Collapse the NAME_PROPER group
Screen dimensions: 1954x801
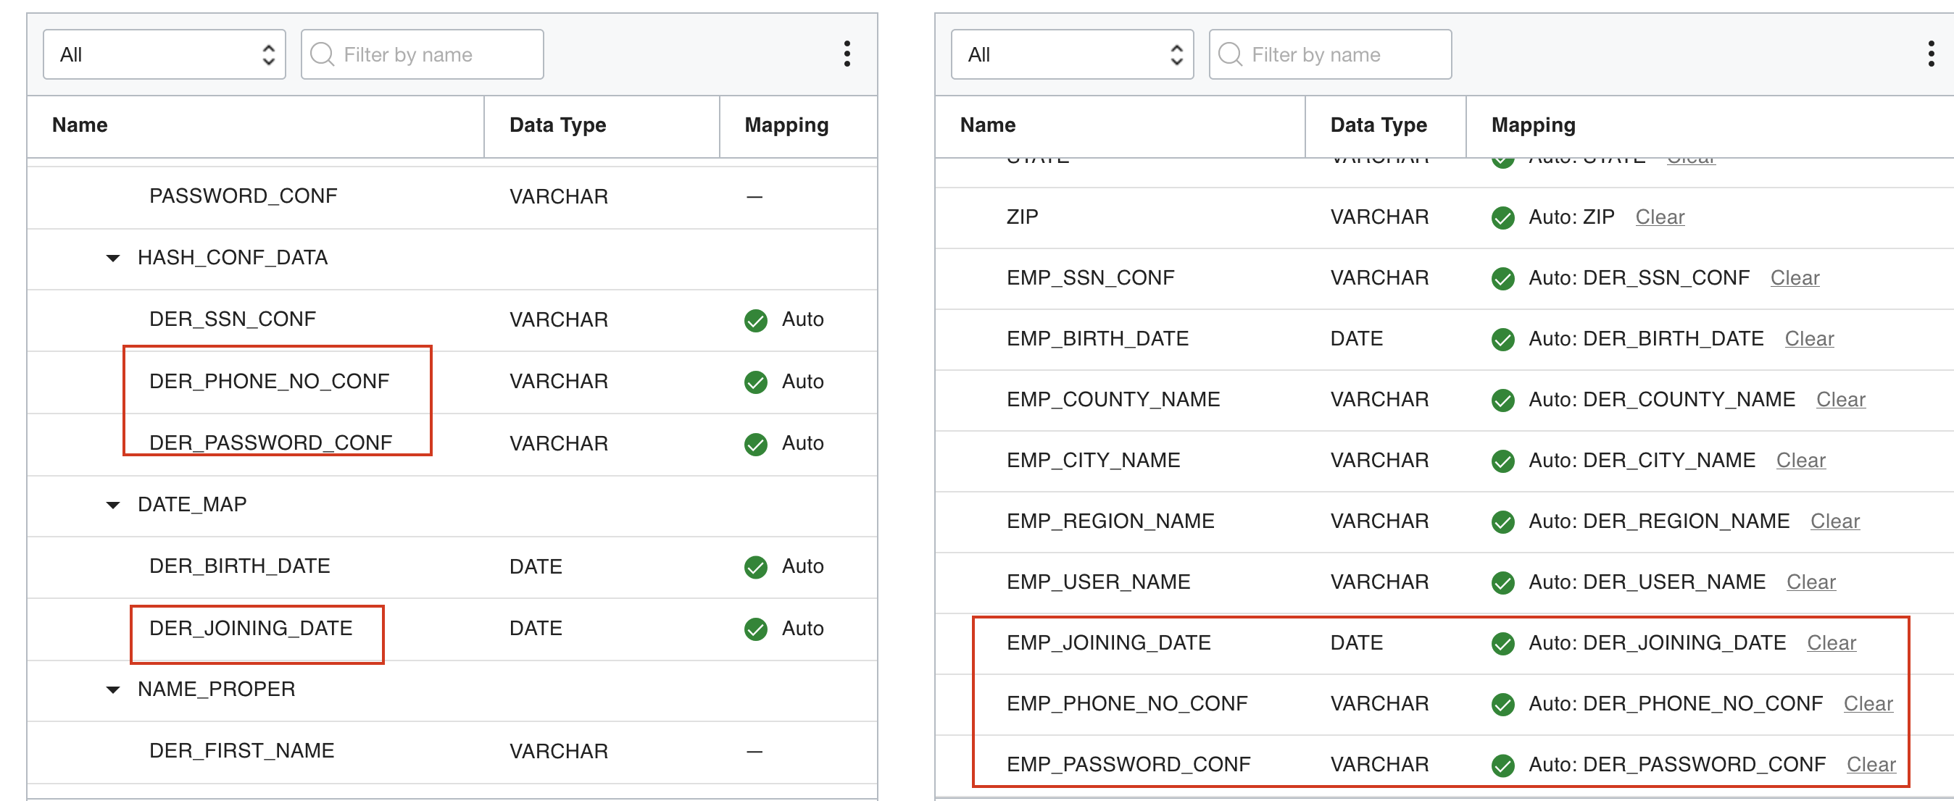(113, 689)
